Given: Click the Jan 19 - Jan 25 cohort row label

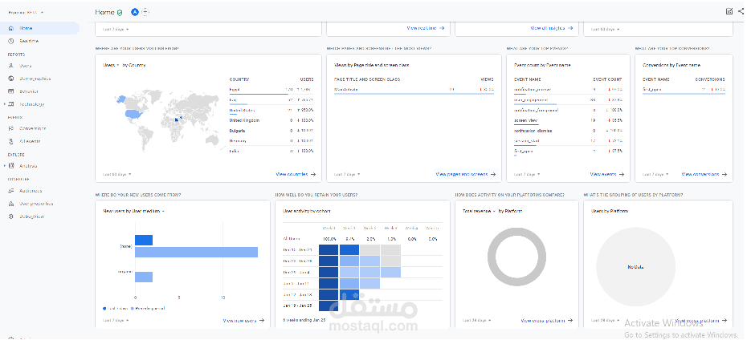Looking at the screenshot, I should click(297, 306).
